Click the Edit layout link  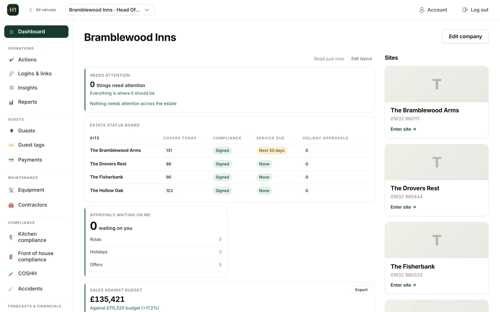click(x=361, y=59)
